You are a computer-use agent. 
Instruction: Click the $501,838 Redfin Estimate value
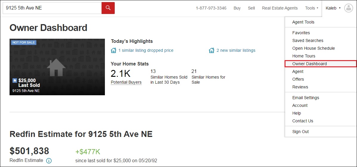[x=30, y=151]
